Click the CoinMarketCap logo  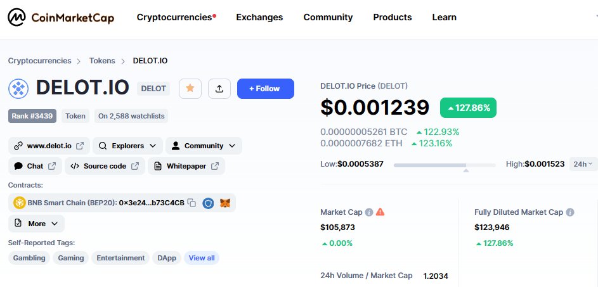61,17
